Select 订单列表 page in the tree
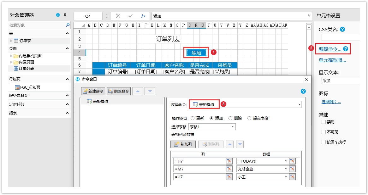The image size is (368, 195). (x=27, y=69)
